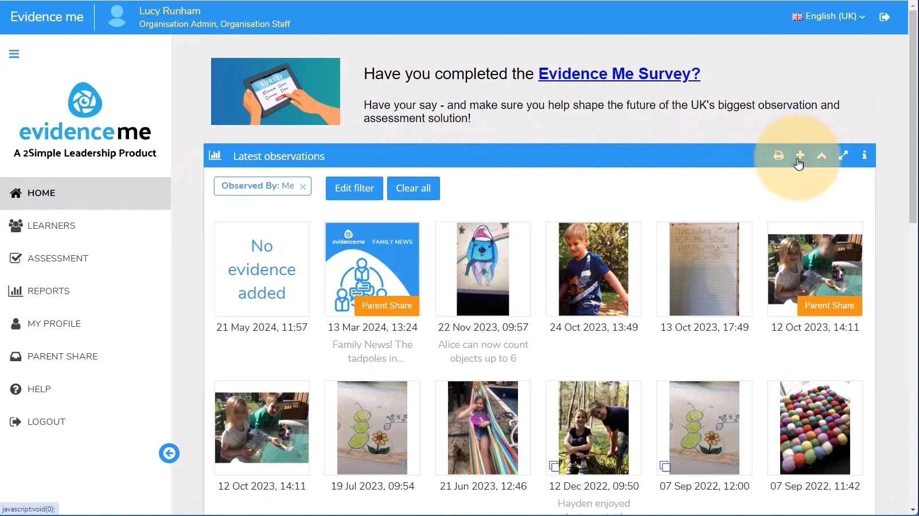Open the English (UK) language dropdown

828,17
